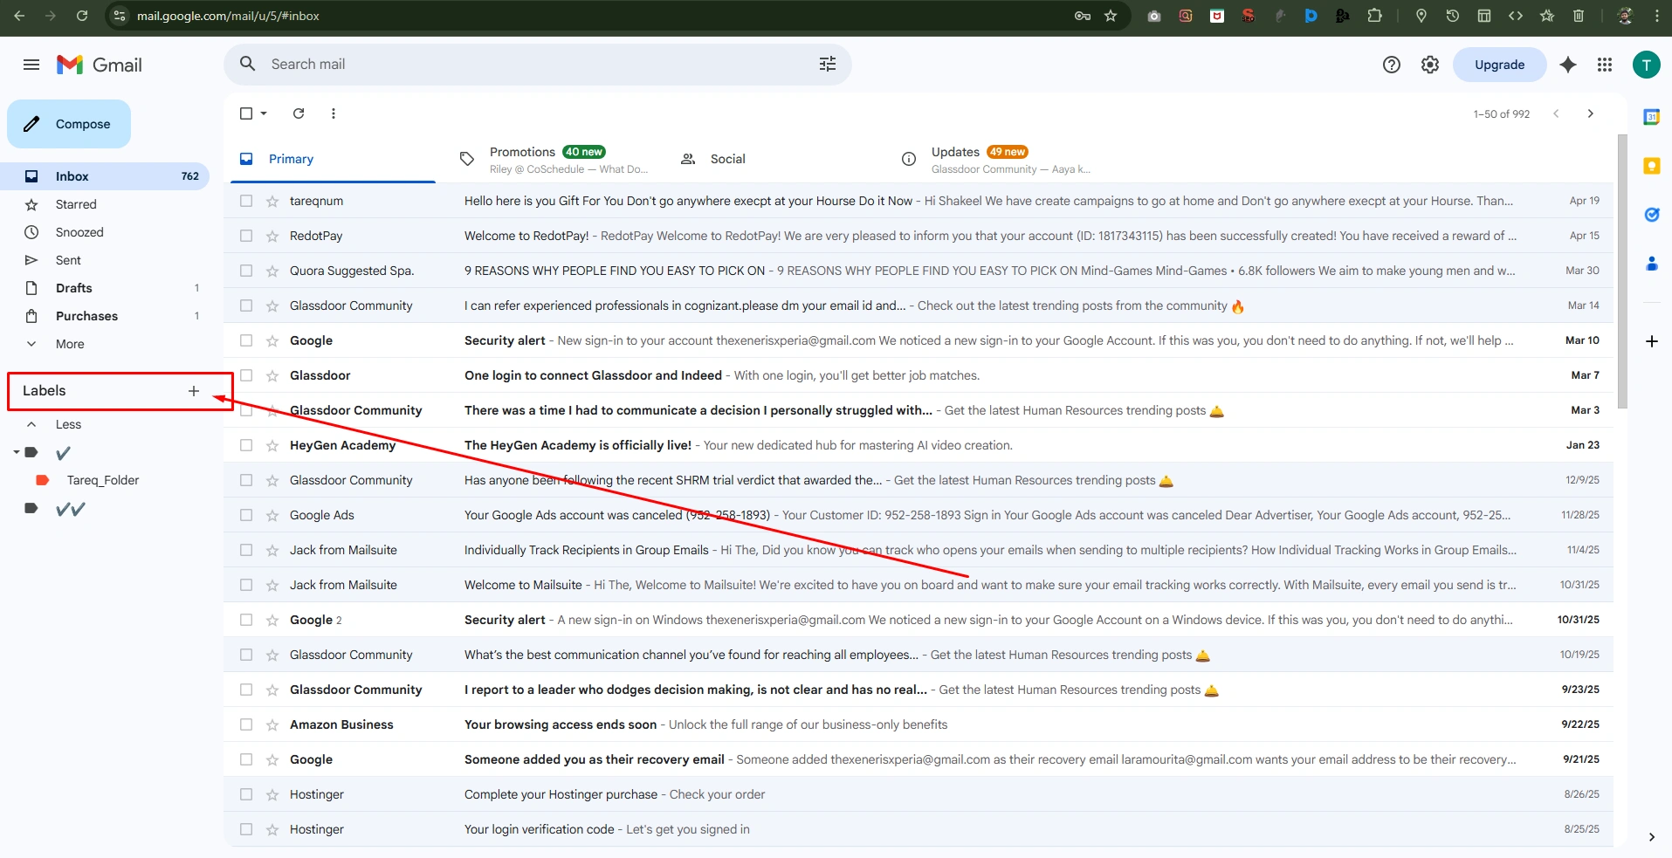This screenshot has width=1672, height=858.
Task: Tick the select-all checkbox in toolbar
Action: click(246, 113)
